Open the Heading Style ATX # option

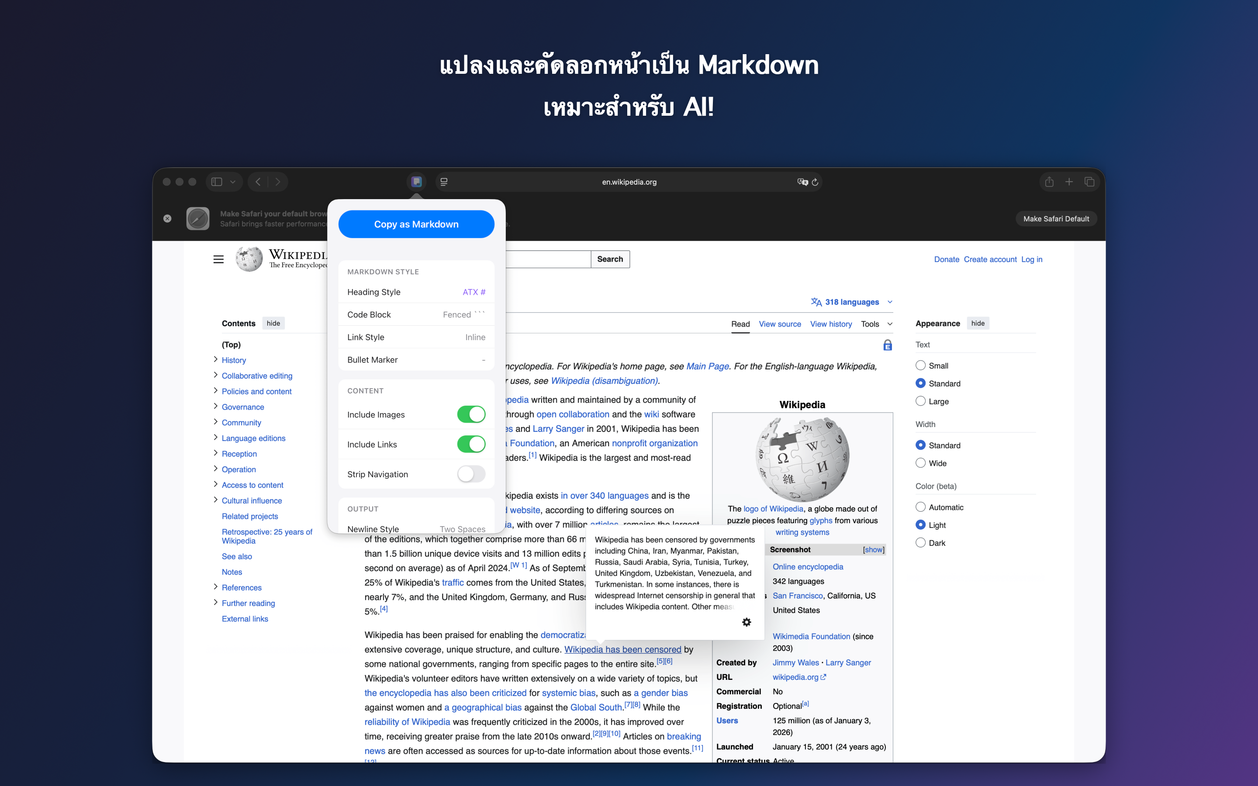[x=416, y=292]
